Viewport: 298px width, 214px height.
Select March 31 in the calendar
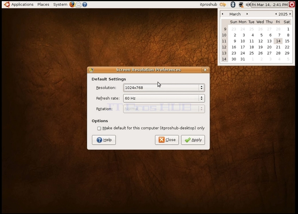click(x=243, y=59)
